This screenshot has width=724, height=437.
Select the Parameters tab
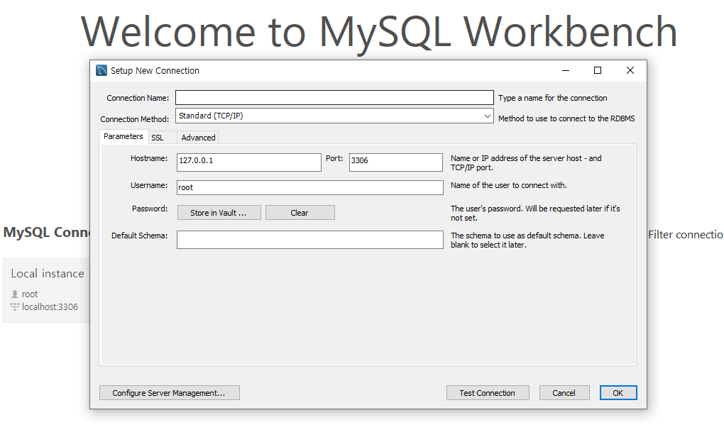pyautogui.click(x=123, y=136)
